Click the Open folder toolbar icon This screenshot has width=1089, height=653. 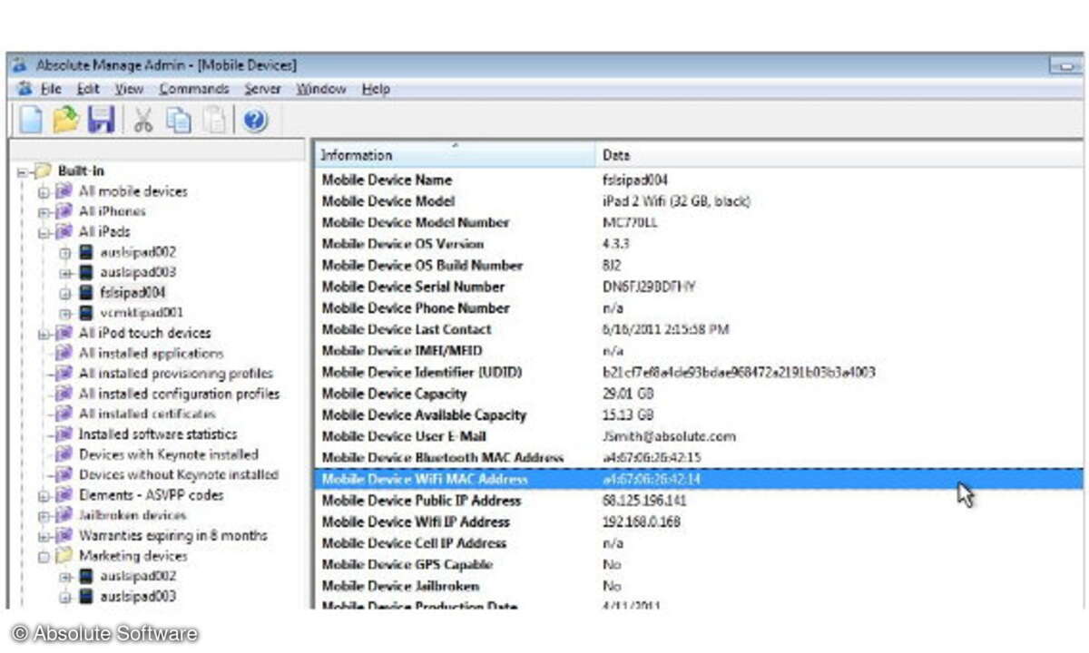pos(65,120)
